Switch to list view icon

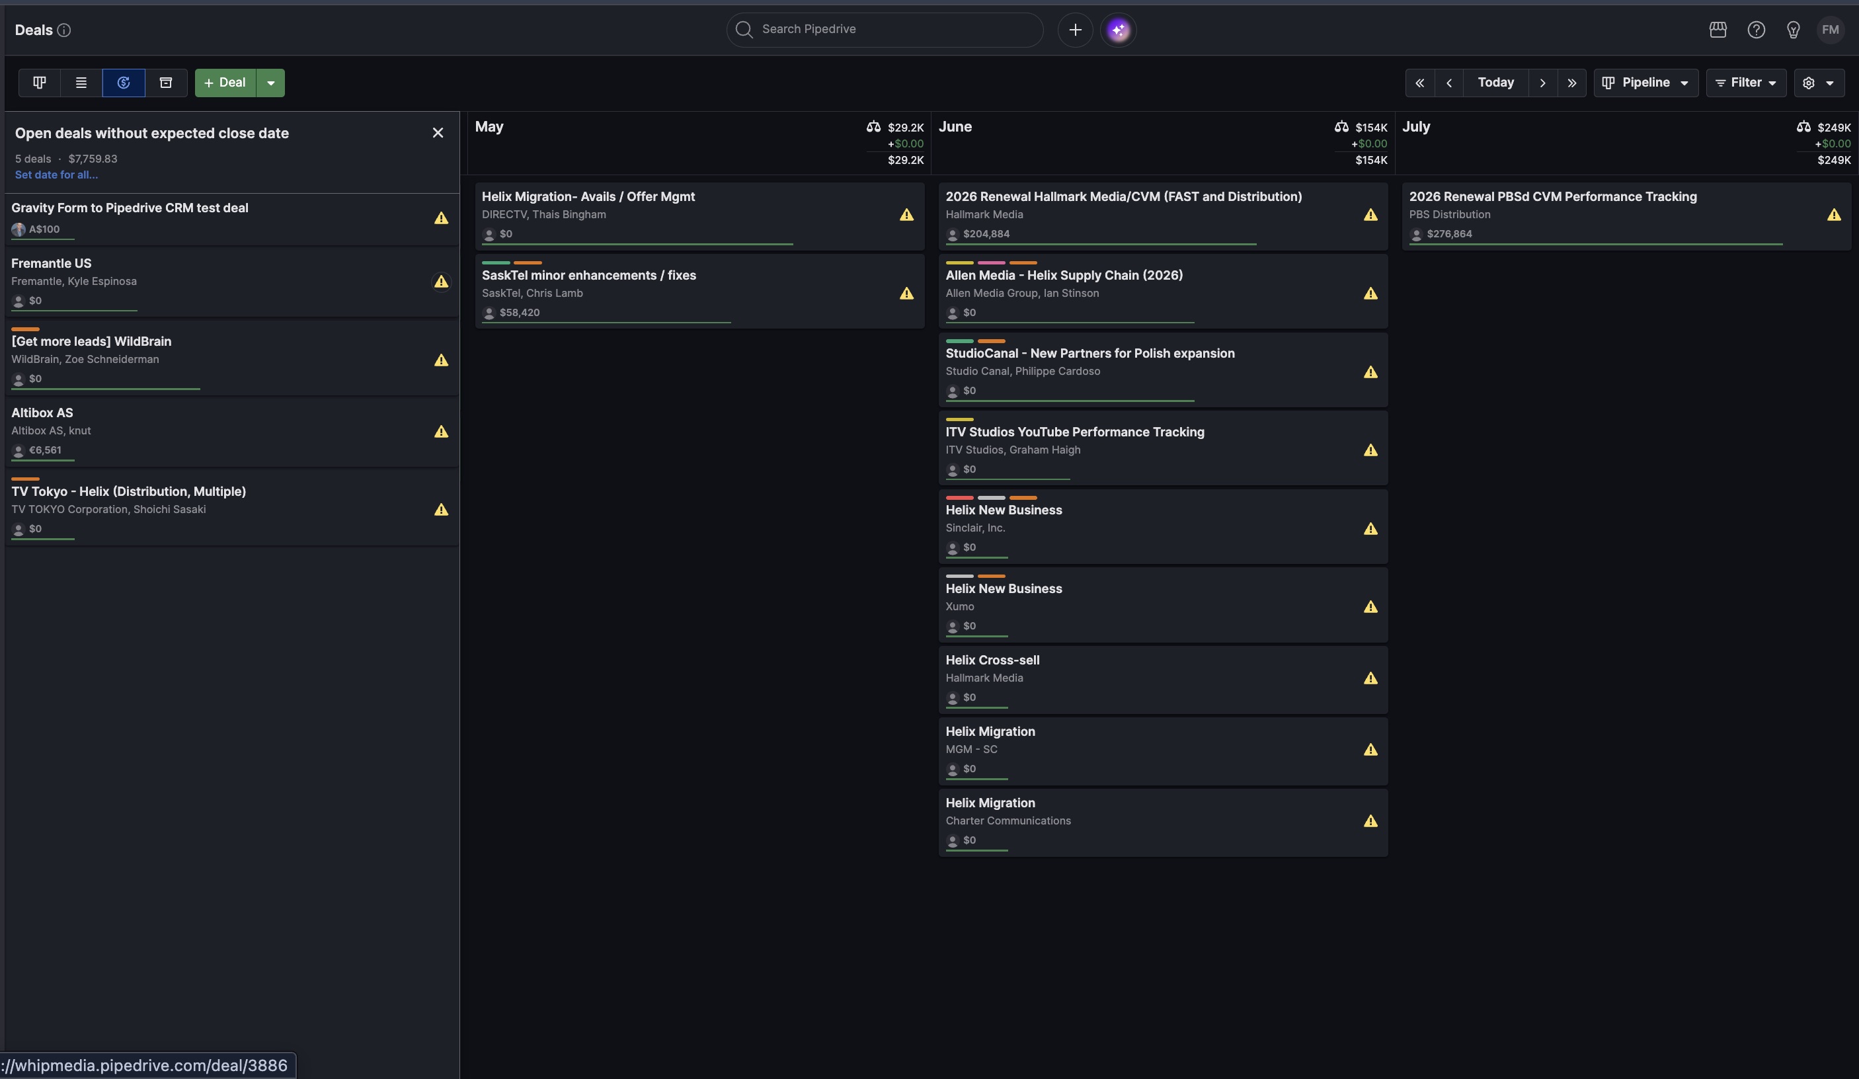pos(81,83)
